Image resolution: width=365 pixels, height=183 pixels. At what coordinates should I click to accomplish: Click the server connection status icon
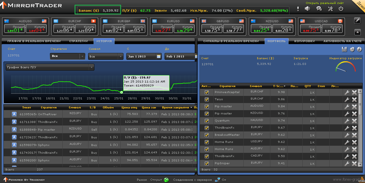click(217, 180)
